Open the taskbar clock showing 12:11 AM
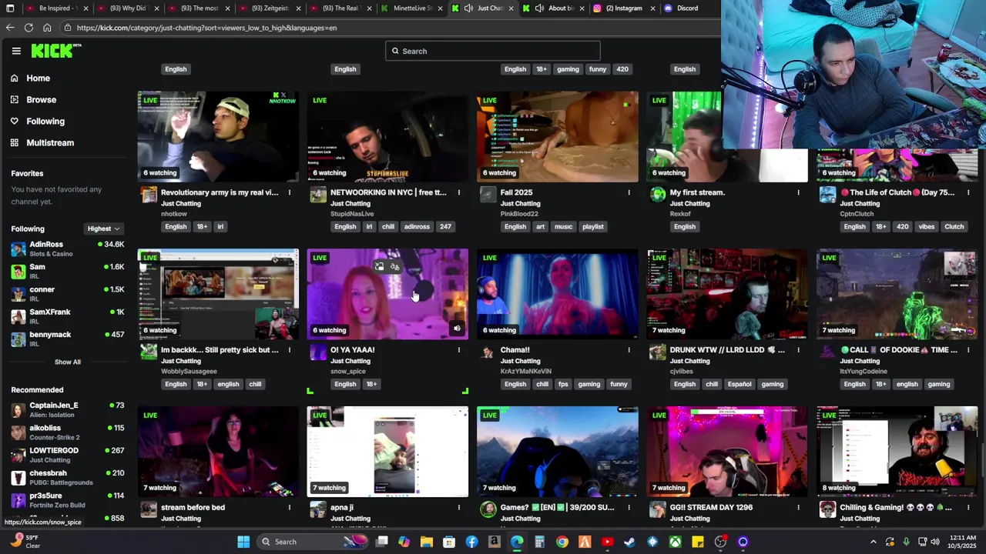986x554 pixels. 963,542
